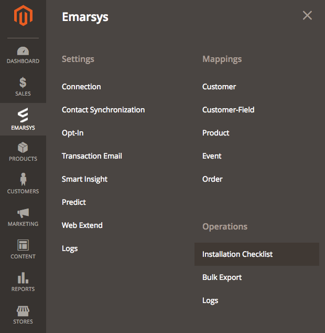Viewport: 325px width, 333px height.
Task: Close the Emarsys submenu panel
Action: pos(307,16)
